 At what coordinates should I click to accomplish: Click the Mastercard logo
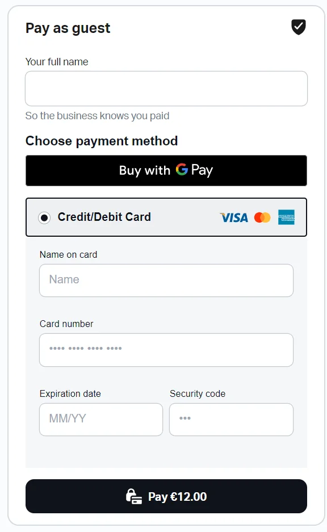click(x=262, y=217)
